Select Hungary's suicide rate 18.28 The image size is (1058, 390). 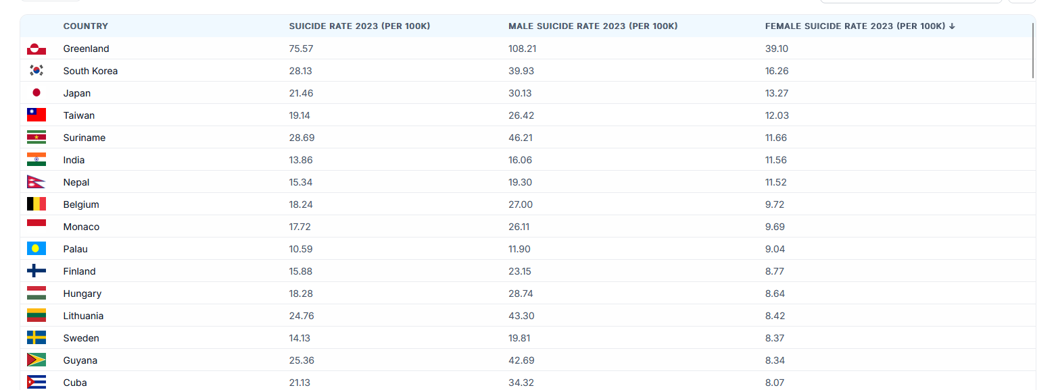point(301,294)
